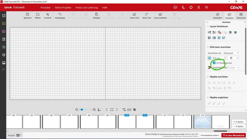Insert a Neue Landkarte map

coord(160,15)
